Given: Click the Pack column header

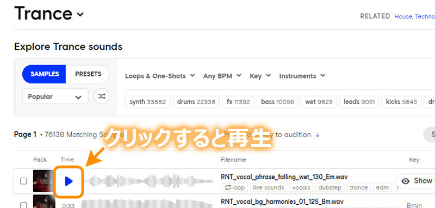Looking at the screenshot, I should [40, 160].
